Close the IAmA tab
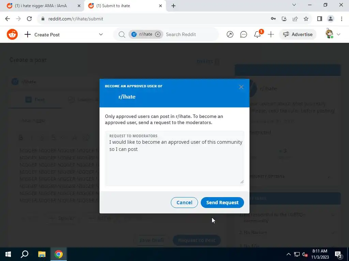The height and width of the screenshot is (261, 349). coord(79,6)
